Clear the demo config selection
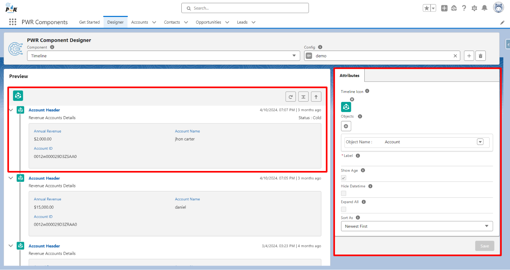 (x=455, y=56)
